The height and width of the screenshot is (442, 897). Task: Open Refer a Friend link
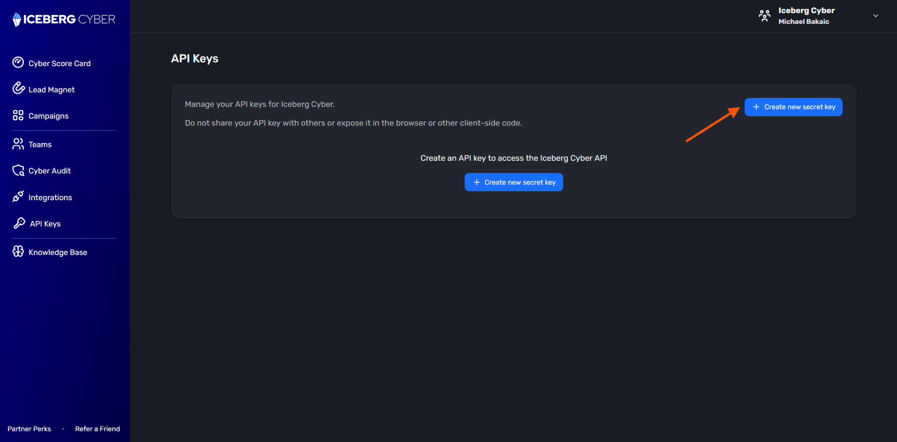[98, 429]
